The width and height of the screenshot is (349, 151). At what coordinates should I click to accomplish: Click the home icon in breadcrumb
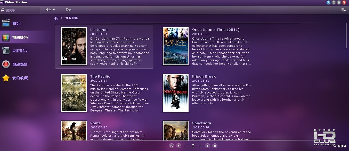56,18
